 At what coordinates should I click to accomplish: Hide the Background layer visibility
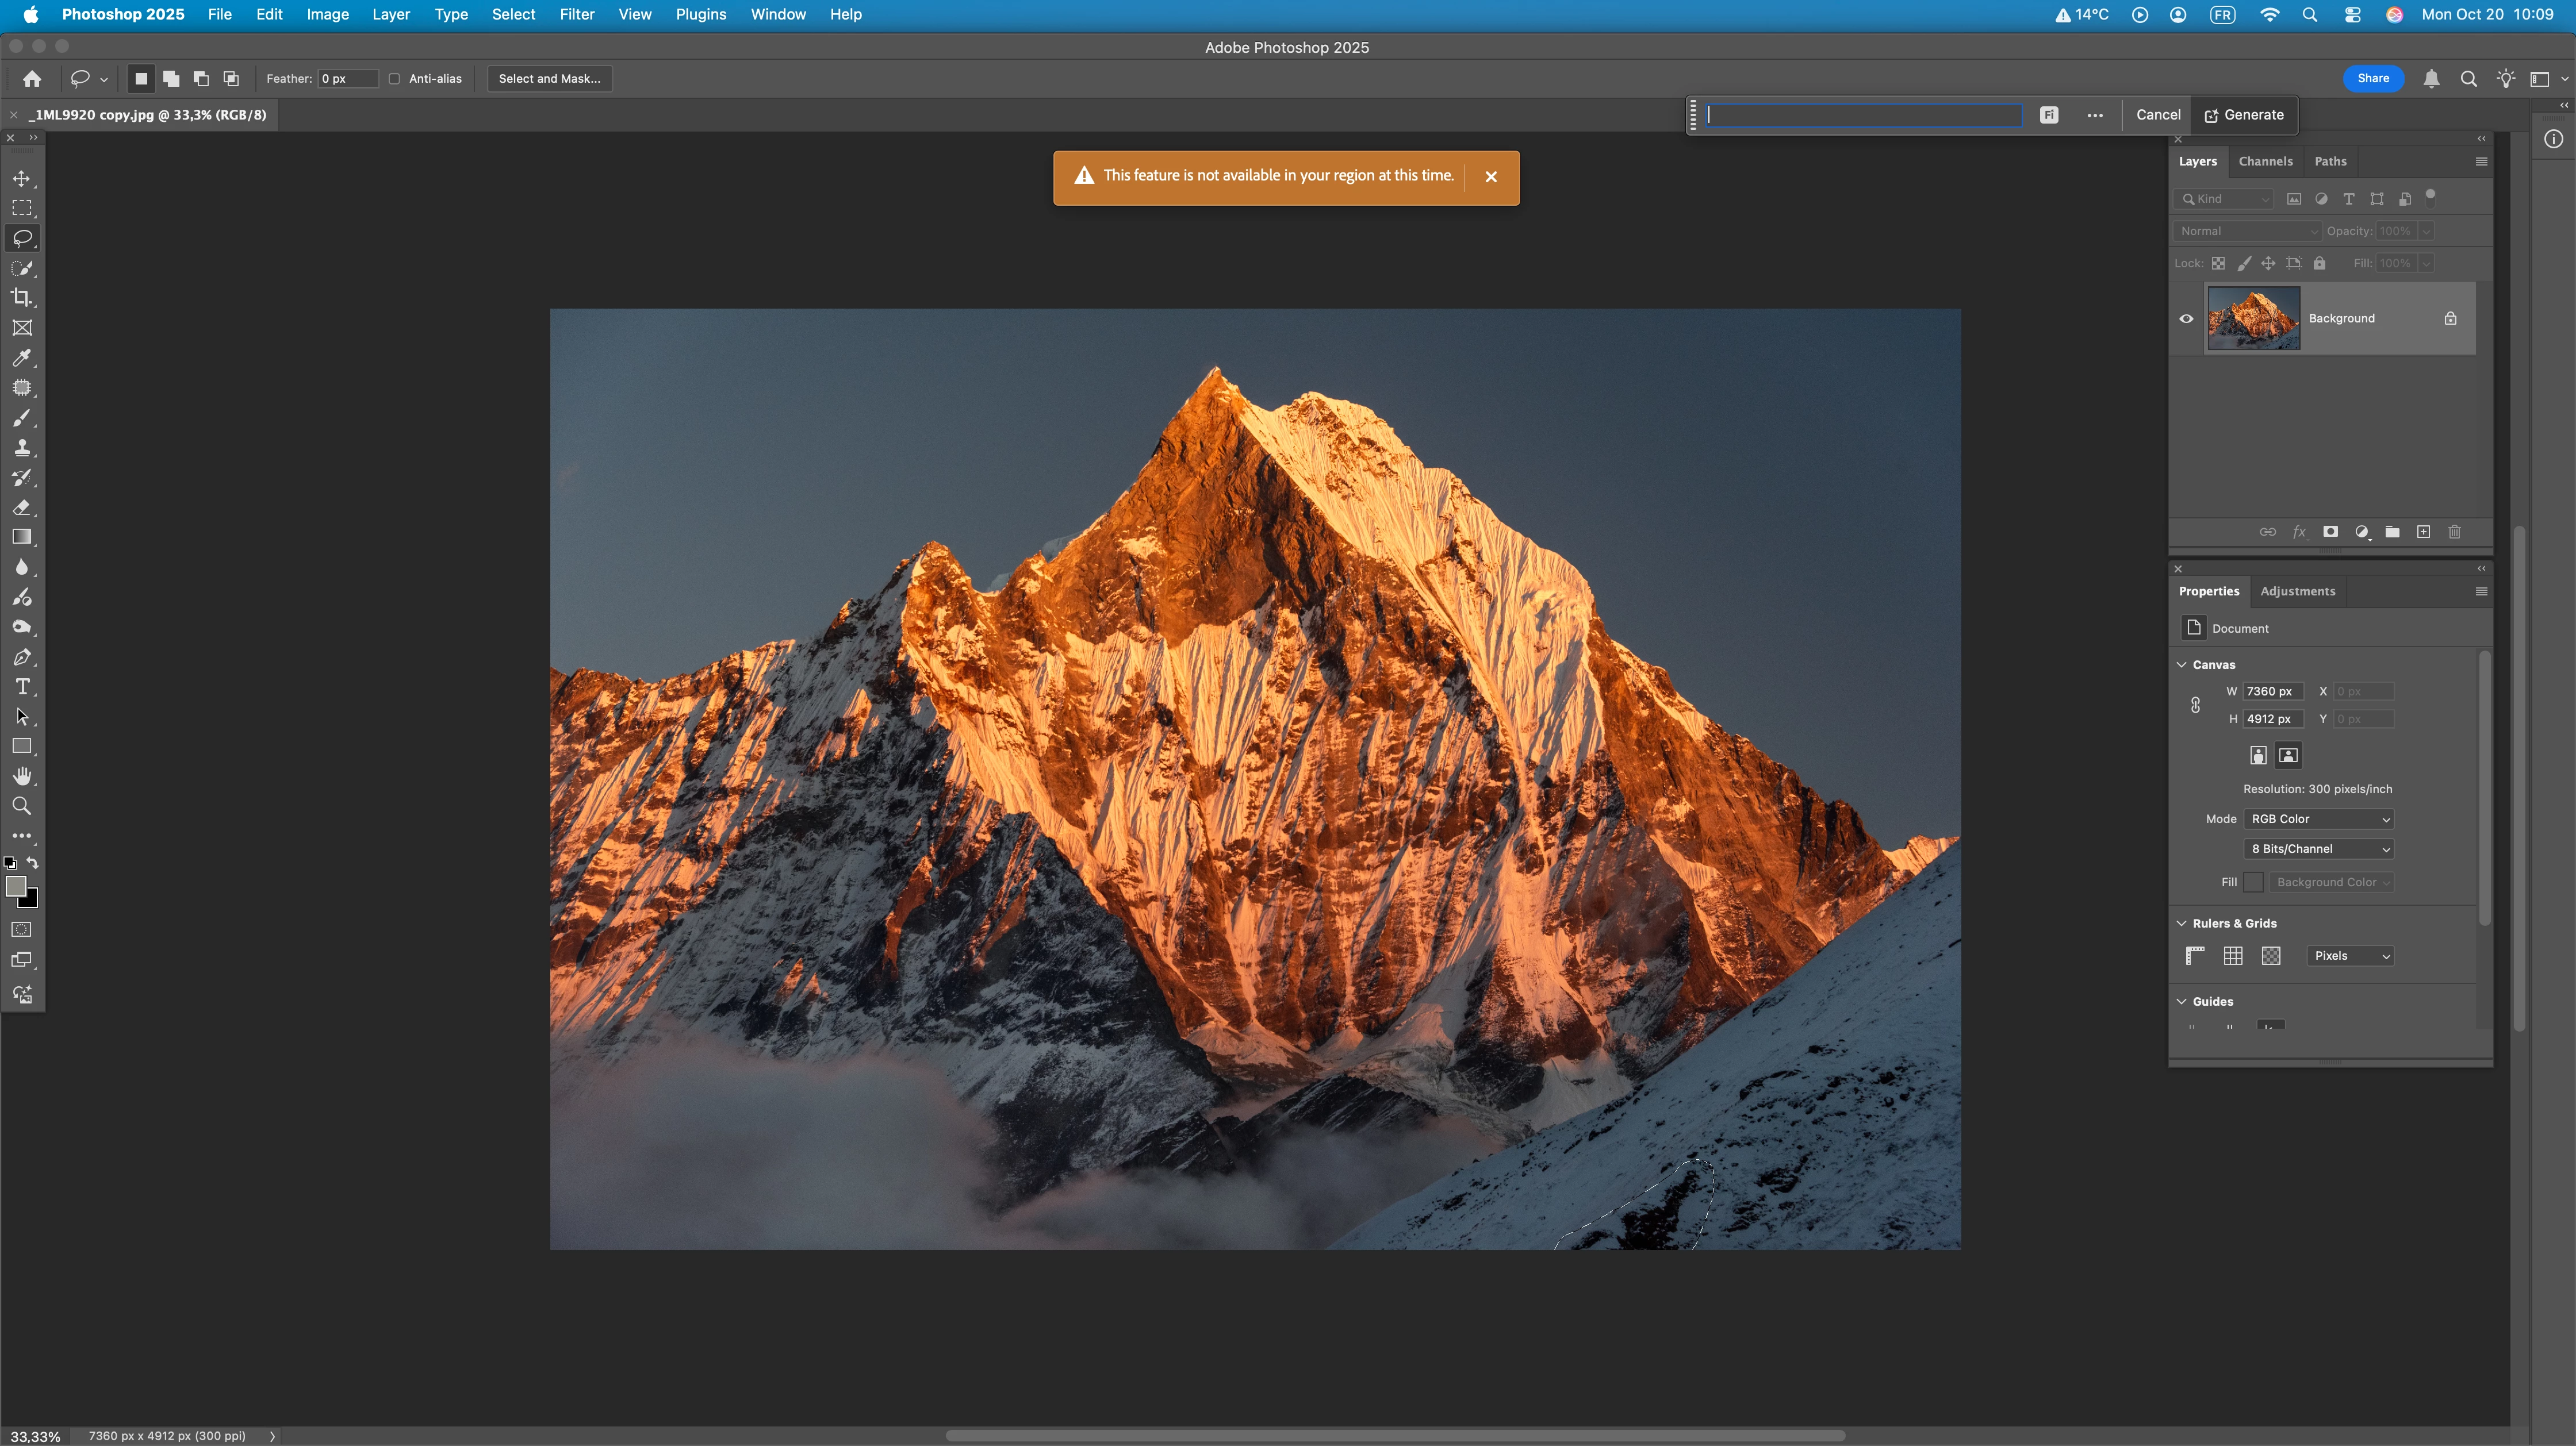[2186, 319]
